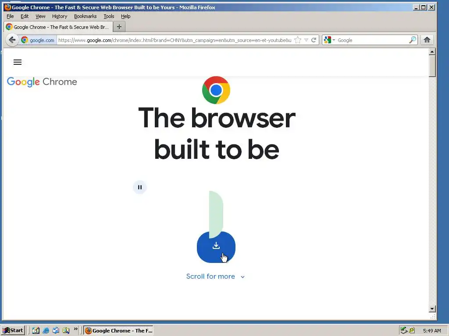Screen dimensions: 449x336
Task: Click the magnifier quick launch icon
Action: coord(66,331)
